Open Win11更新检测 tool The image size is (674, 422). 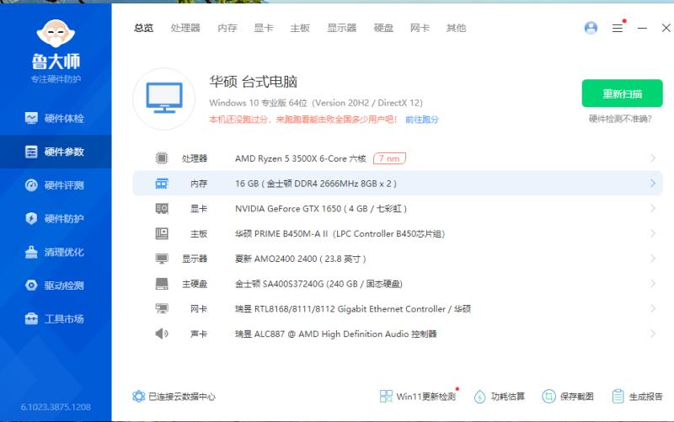point(419,396)
